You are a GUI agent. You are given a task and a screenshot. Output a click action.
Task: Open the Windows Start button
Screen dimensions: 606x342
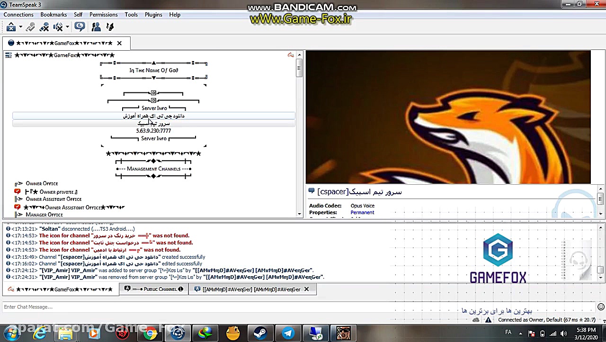coord(10,333)
